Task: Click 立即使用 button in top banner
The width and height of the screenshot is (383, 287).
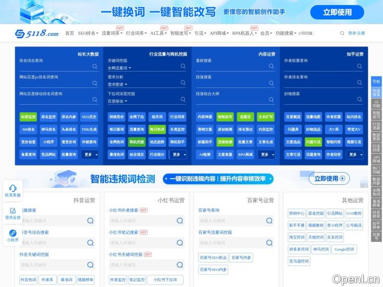Action: (x=337, y=12)
